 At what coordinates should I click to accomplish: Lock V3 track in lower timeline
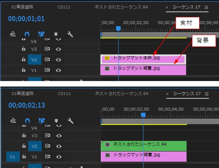[x=24, y=135]
